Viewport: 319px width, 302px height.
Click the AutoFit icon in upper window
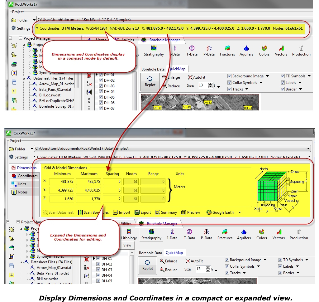(190, 77)
